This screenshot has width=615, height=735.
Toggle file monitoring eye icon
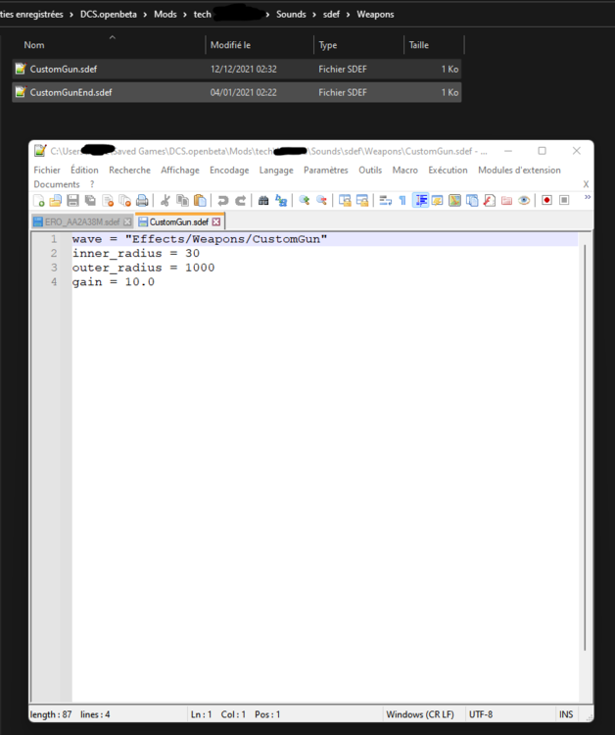tap(524, 201)
